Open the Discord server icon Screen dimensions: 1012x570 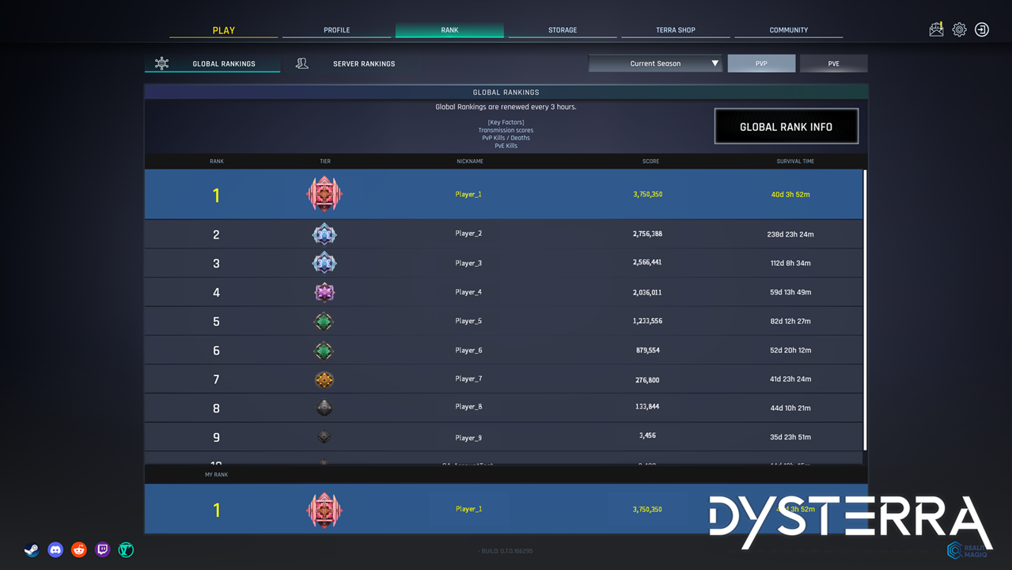(55, 549)
